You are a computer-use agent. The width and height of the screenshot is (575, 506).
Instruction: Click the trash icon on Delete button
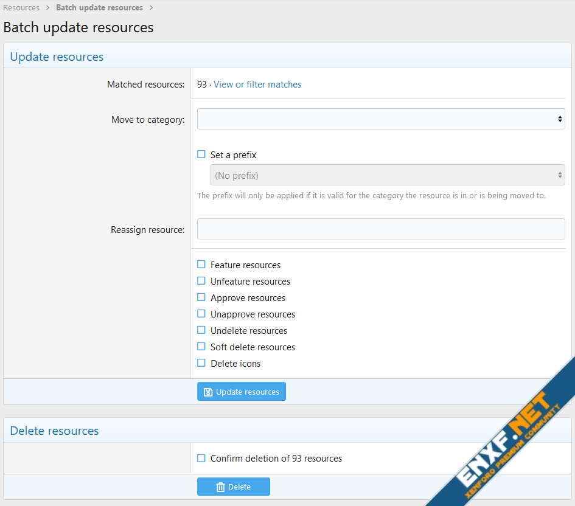(x=220, y=487)
